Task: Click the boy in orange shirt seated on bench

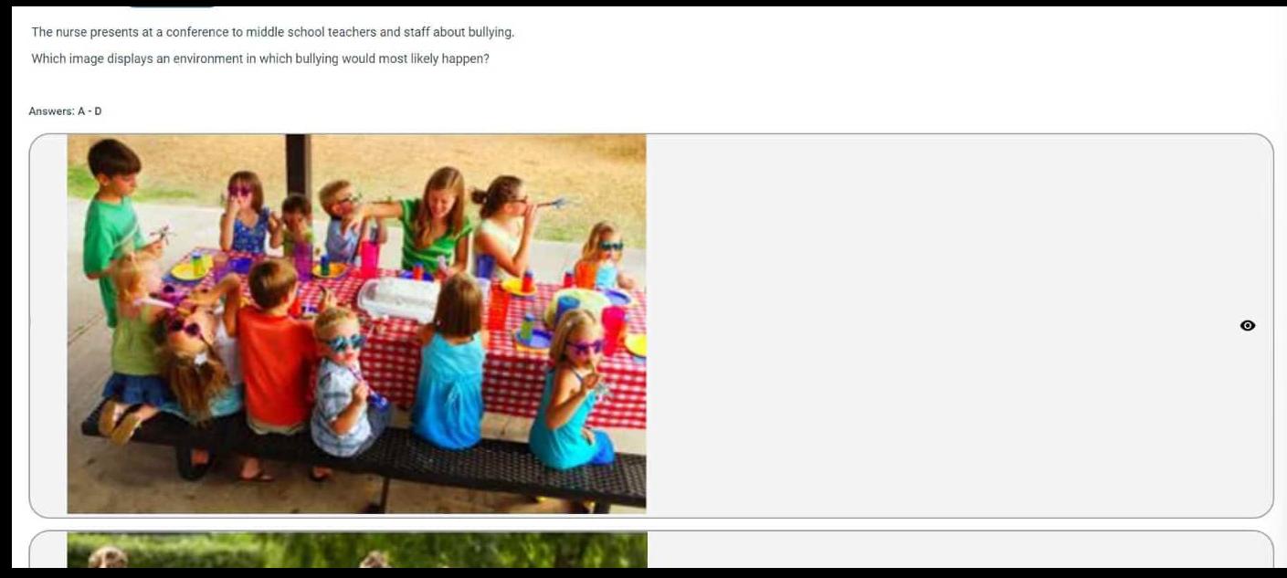Action: coord(274,356)
